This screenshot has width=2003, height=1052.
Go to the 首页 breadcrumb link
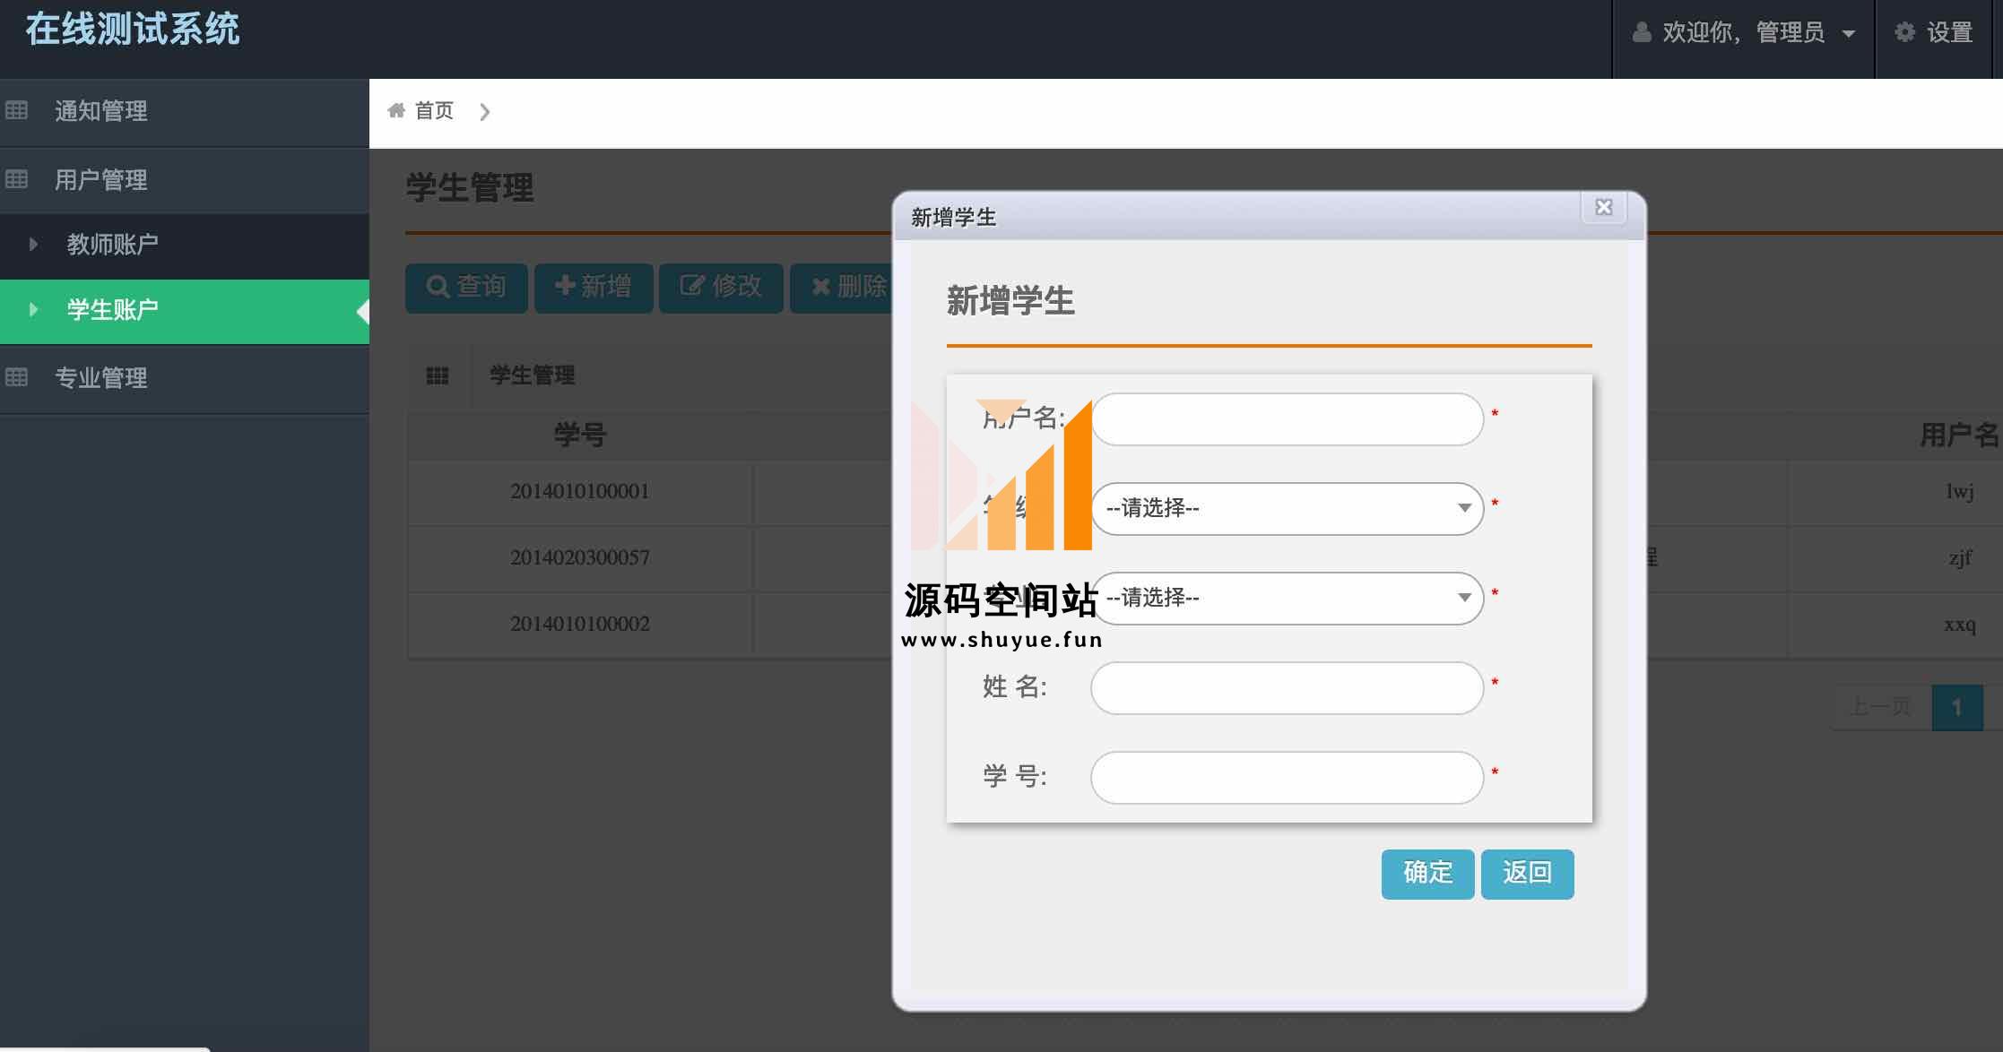click(434, 110)
